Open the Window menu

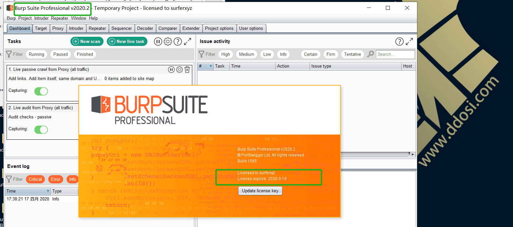tap(79, 18)
